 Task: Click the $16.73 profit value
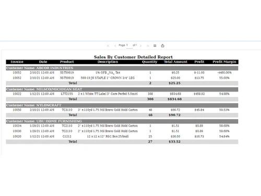199,136
